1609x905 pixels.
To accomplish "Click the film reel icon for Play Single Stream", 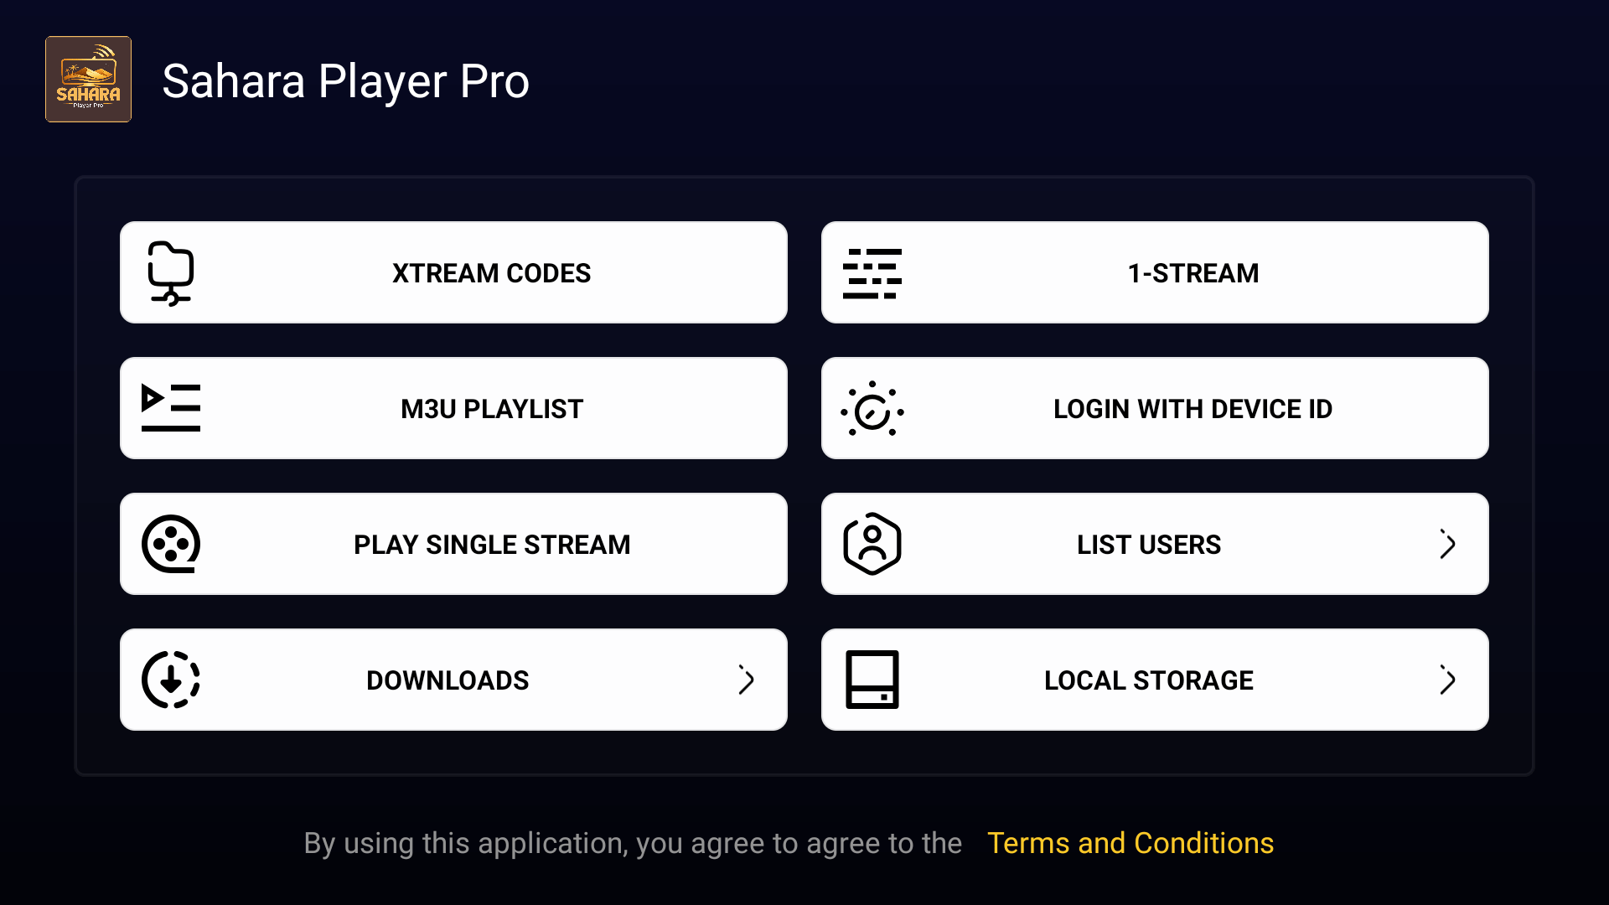I will tap(171, 544).
